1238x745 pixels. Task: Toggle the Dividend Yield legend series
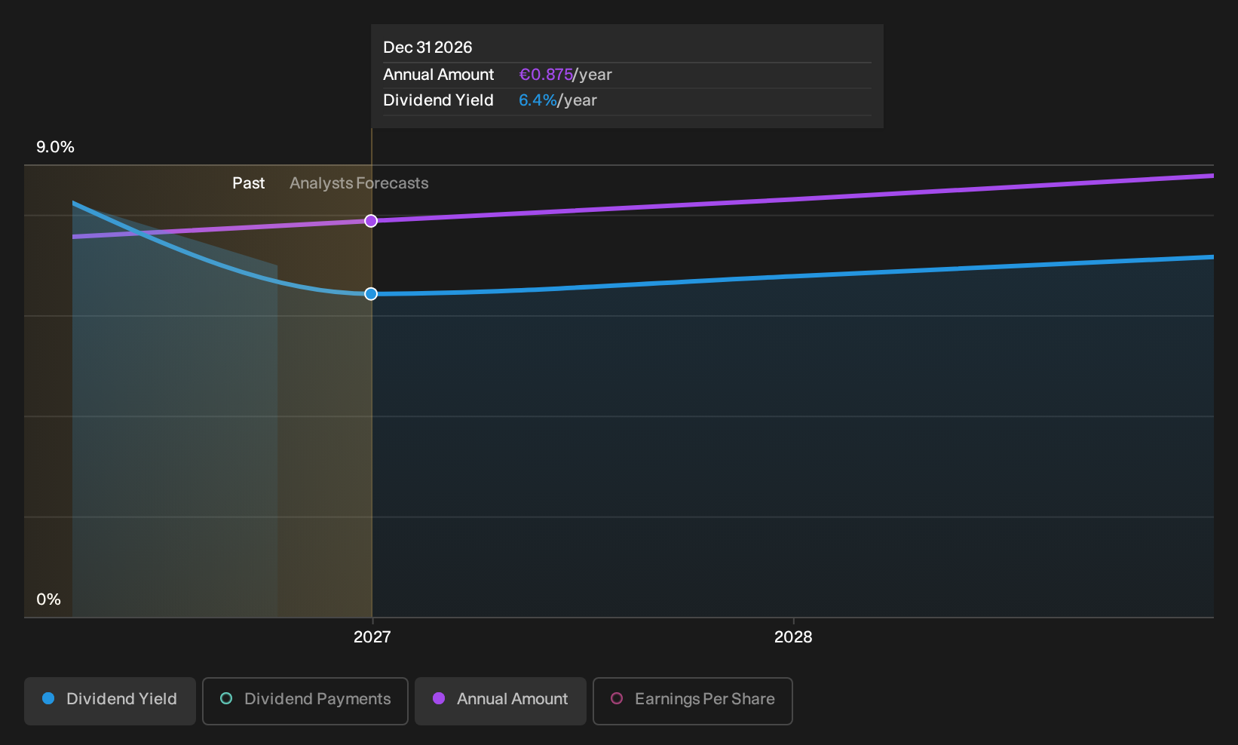110,701
